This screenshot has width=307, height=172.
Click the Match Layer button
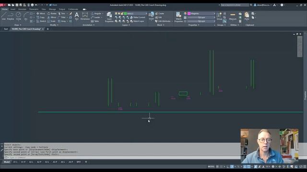pyautogui.click(x=137, y=21)
